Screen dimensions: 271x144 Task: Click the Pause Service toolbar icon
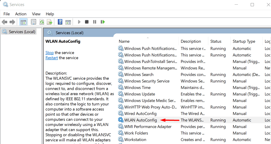[x=94, y=22]
